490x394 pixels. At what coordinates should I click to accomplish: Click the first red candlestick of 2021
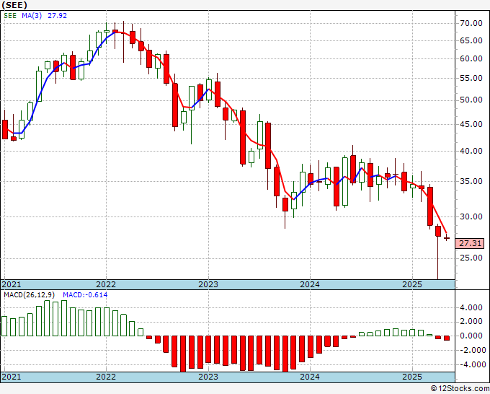[5, 129]
